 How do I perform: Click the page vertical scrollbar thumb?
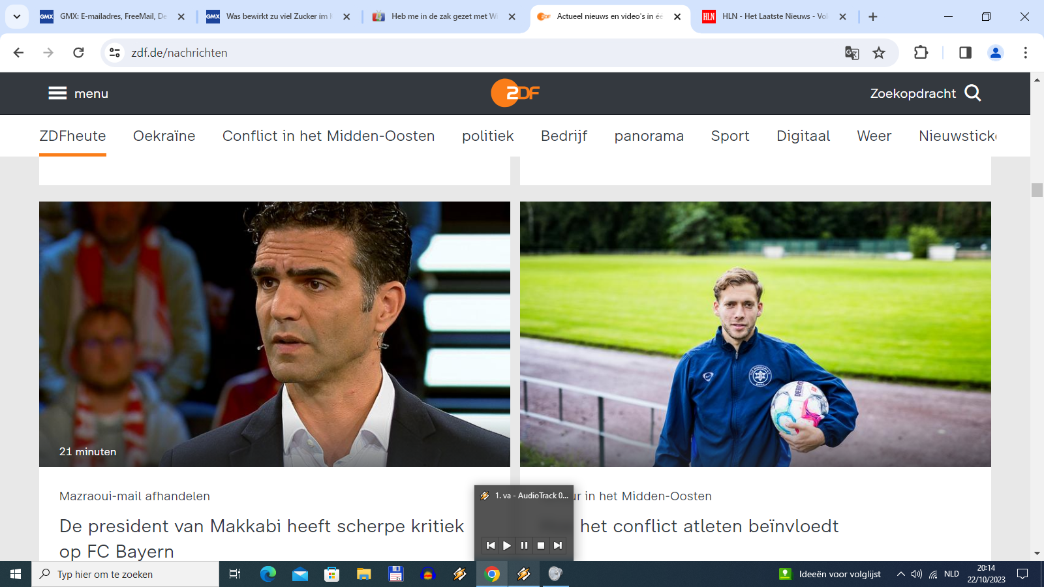pos(1037,190)
